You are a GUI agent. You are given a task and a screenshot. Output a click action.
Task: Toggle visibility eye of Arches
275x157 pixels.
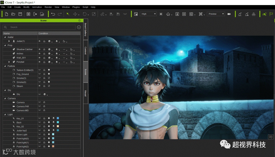tap(39, 54)
